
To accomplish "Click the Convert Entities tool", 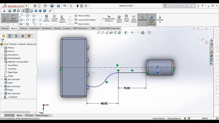I will pyautogui.click(x=54, y=18).
